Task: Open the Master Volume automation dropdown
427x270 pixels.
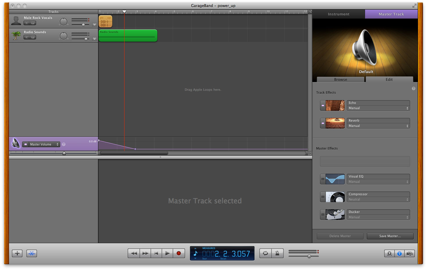Action: click(44, 144)
